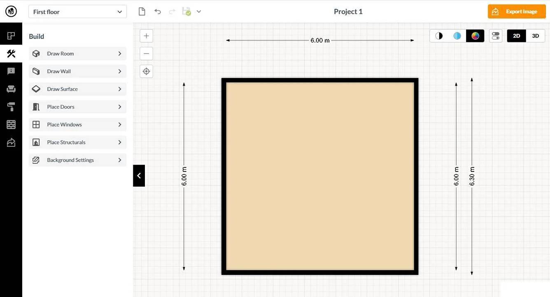Screen dimensions: 550x297
Task: Click the Floorplanner logo icon
Action: click(11, 11)
